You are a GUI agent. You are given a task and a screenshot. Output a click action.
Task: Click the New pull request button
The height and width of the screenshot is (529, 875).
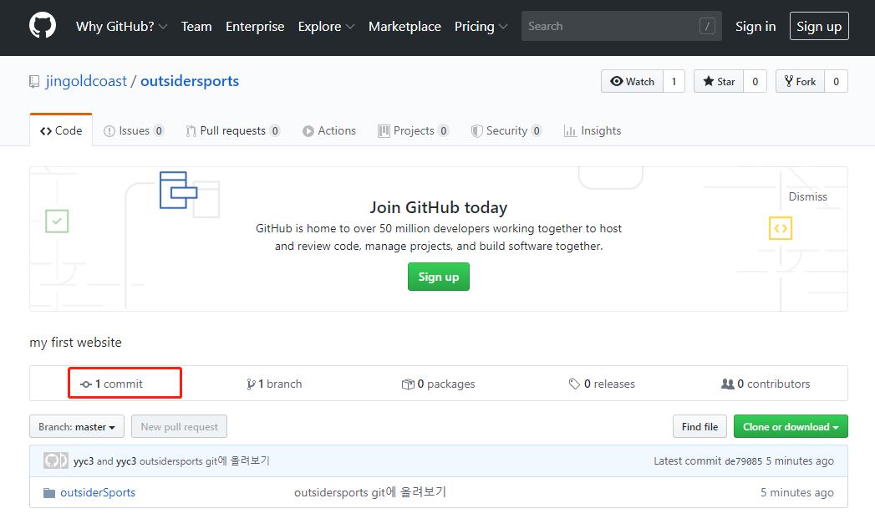(179, 427)
